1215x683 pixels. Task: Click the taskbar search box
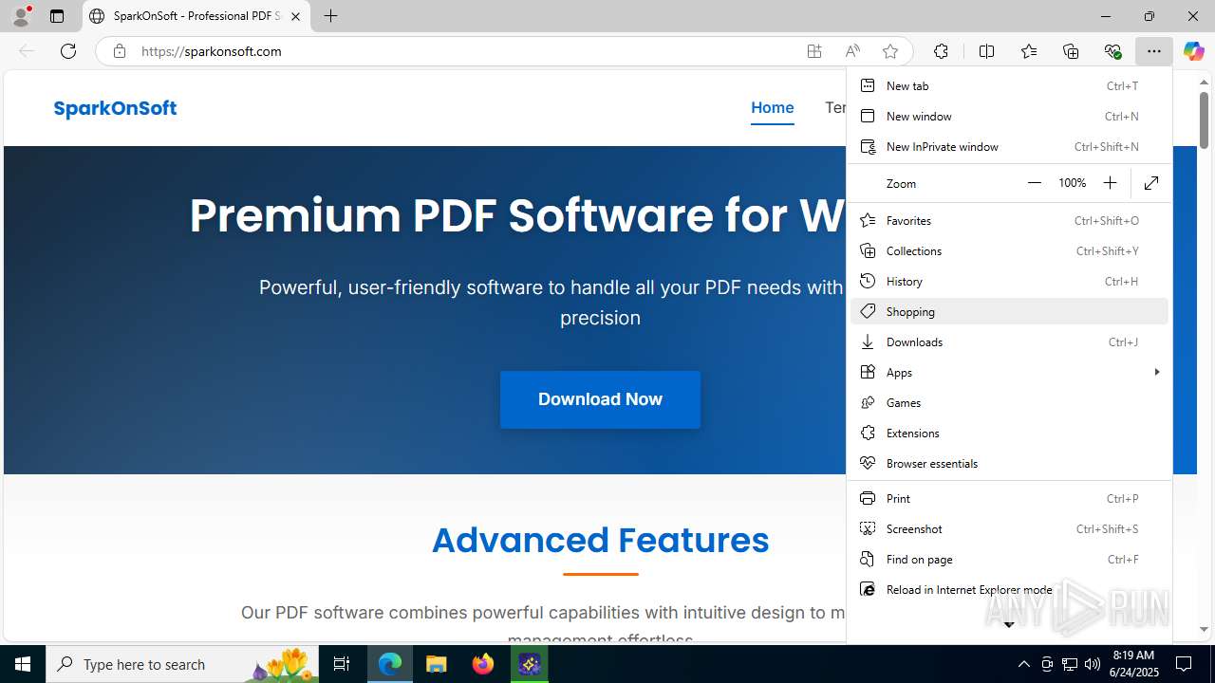(x=183, y=664)
